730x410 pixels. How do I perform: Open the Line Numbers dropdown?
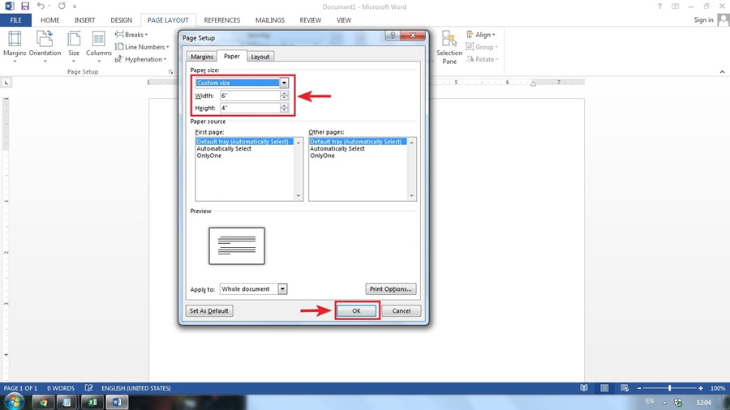coord(142,47)
